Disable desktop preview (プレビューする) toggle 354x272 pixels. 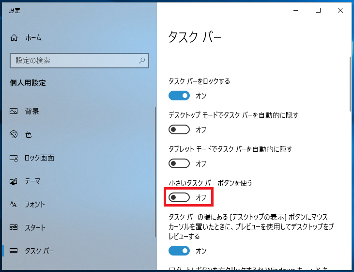(x=179, y=251)
